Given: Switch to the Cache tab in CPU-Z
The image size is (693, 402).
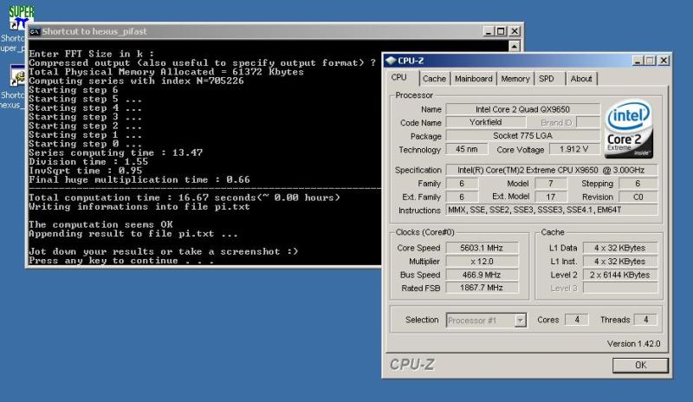Looking at the screenshot, I should coord(434,79).
